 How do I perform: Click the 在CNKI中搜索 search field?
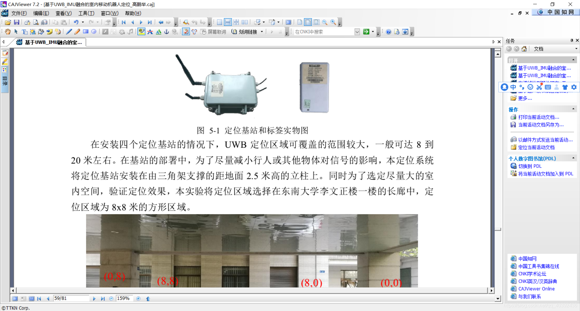tap(324, 32)
